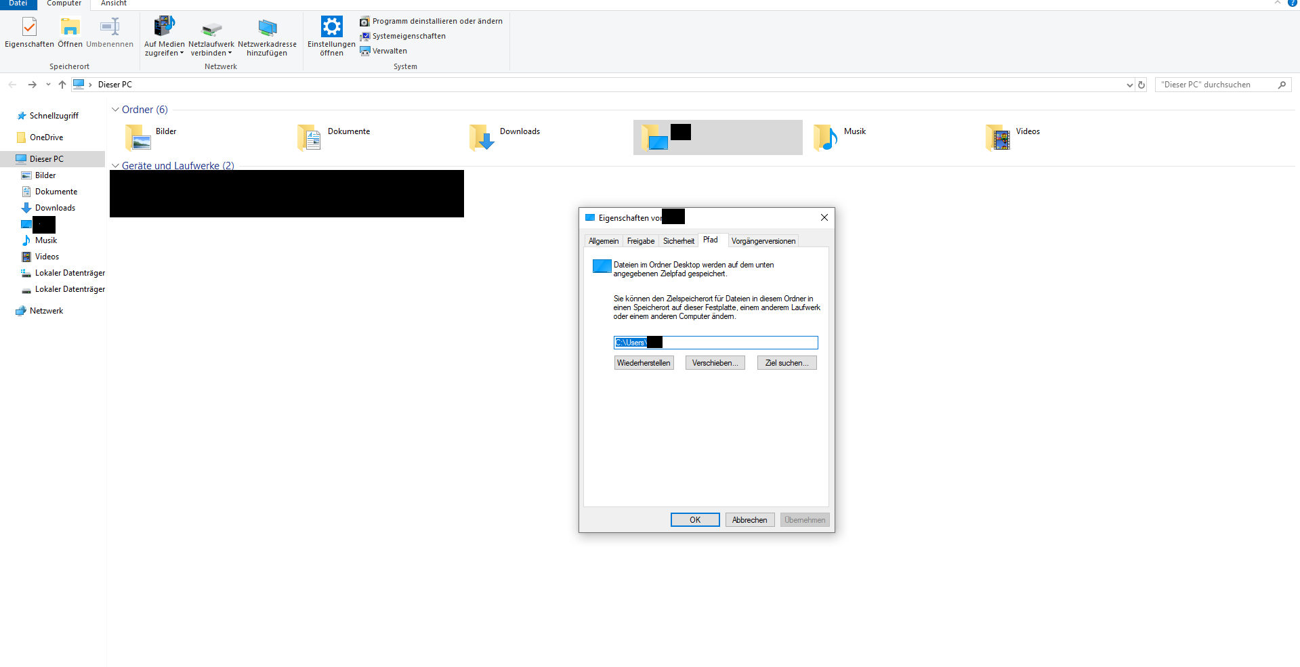Click Verwalten in System group
The image size is (1300, 667).
pos(383,51)
